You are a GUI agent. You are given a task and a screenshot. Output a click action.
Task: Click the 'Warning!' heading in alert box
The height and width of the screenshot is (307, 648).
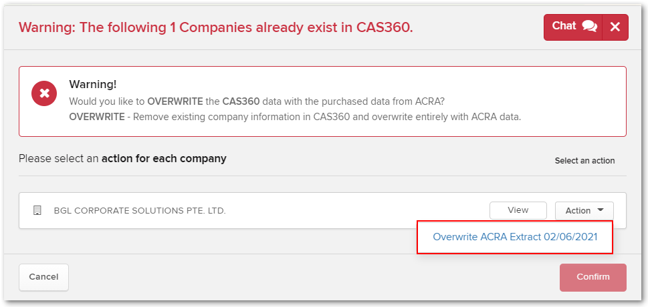point(92,85)
